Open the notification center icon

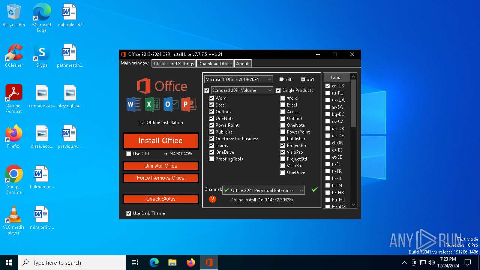tap(468, 262)
